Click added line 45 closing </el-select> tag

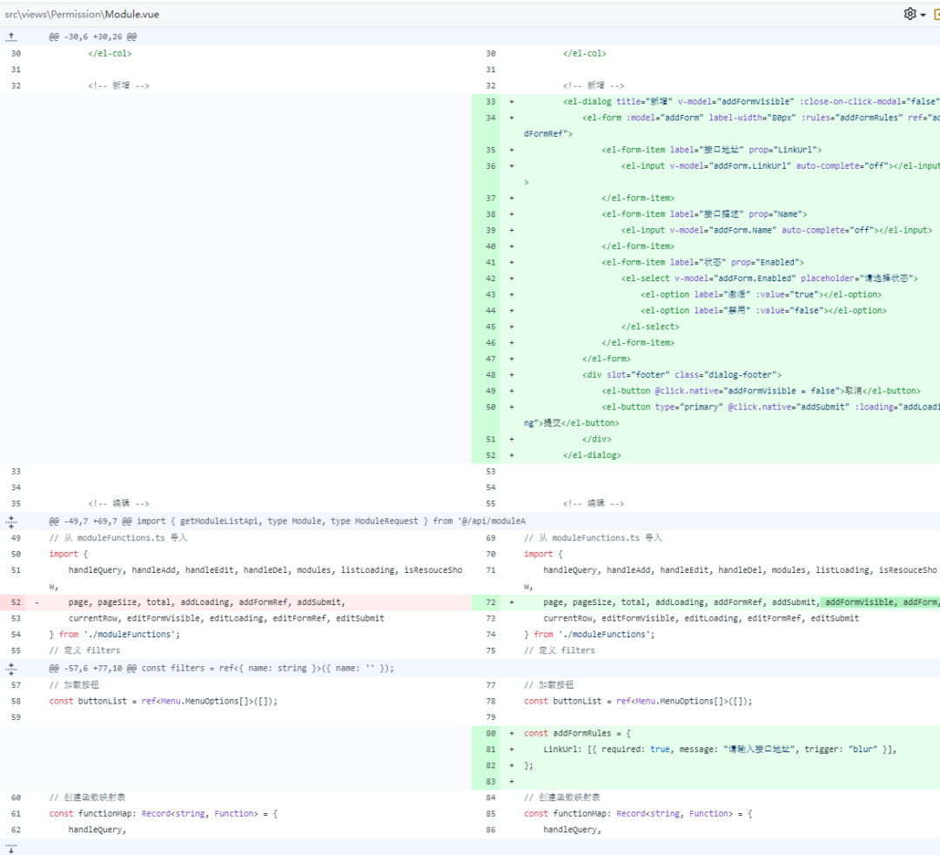(650, 327)
